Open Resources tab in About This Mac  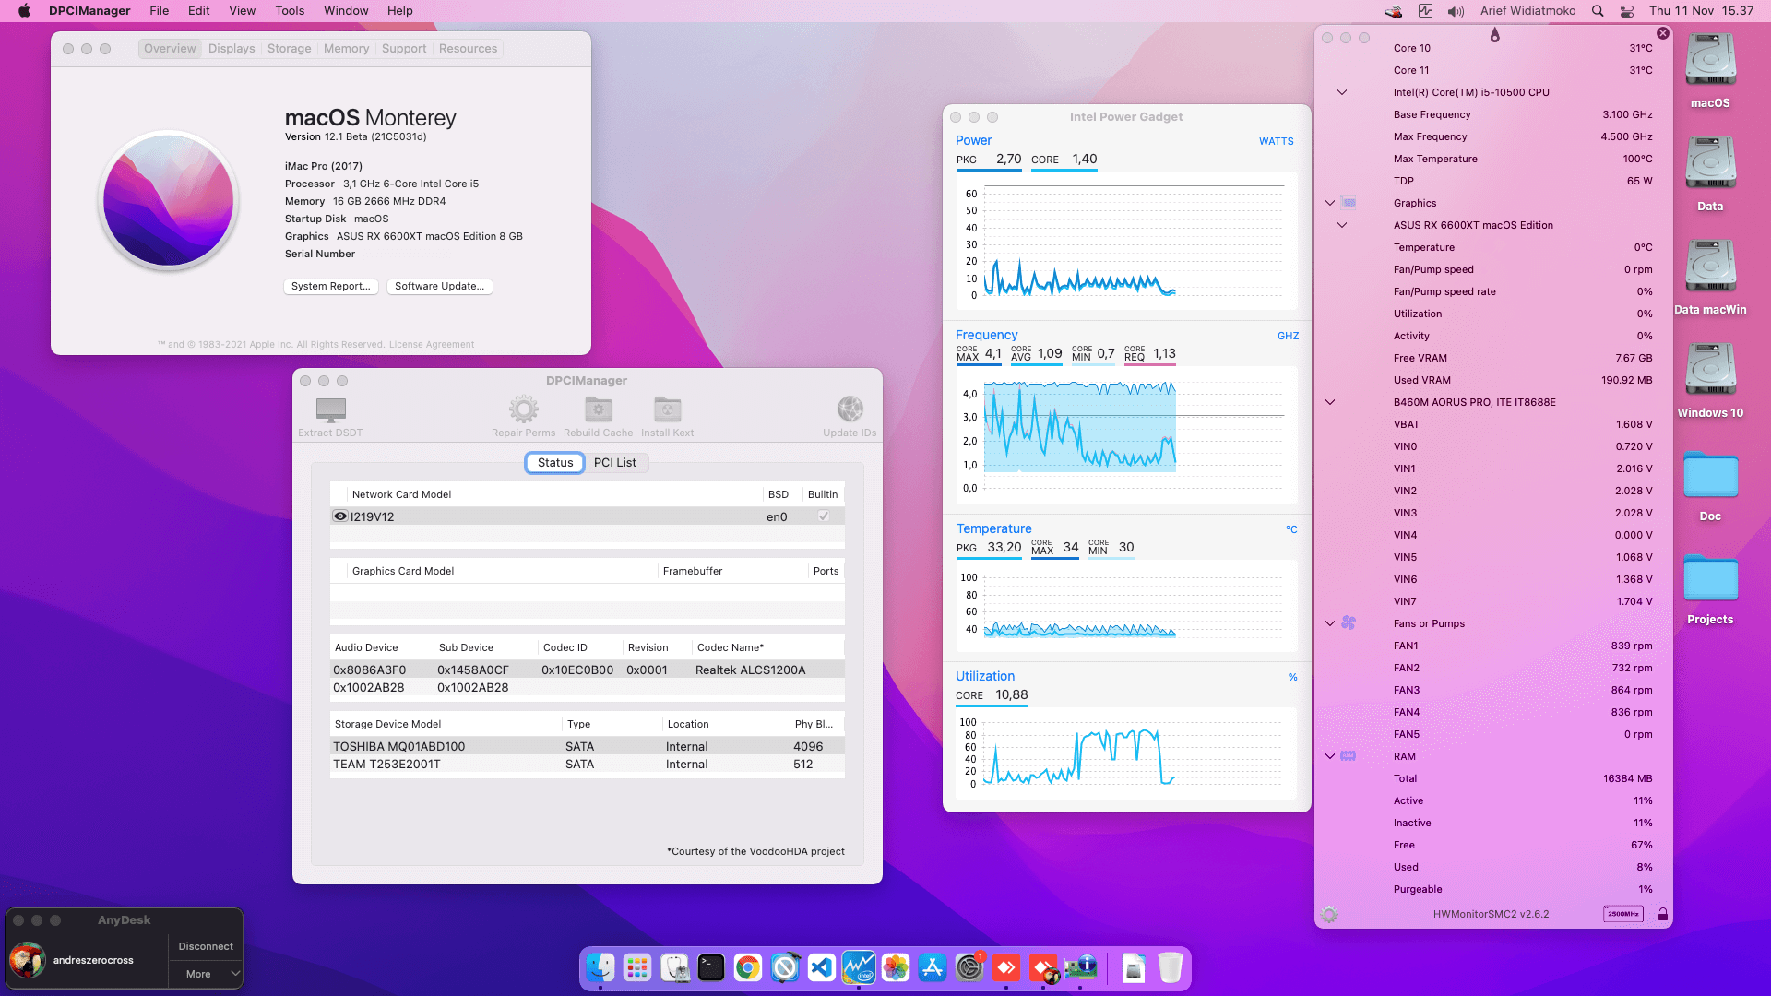click(x=468, y=49)
